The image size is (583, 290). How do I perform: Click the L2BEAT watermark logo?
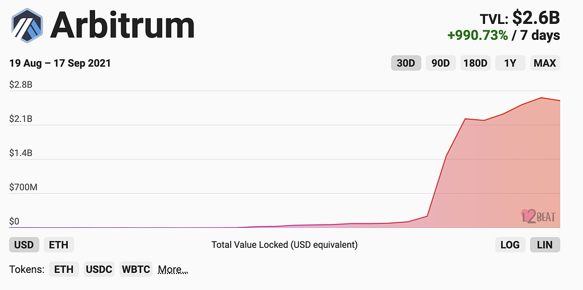[538, 216]
